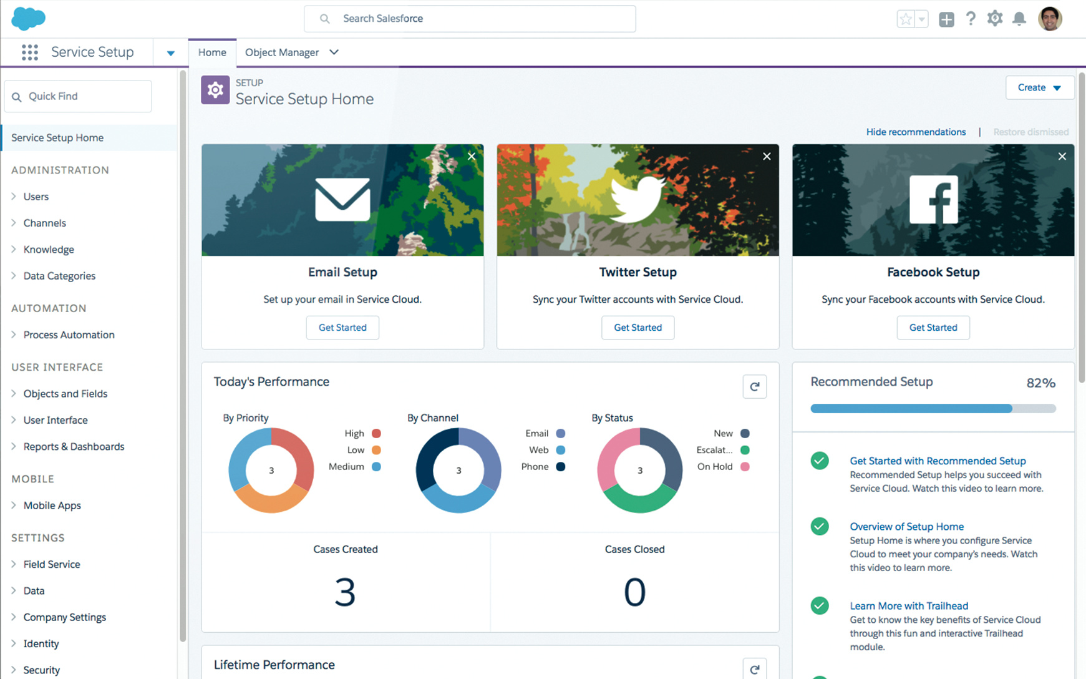Toggle check for Get Started with Recommended Setup
This screenshot has width=1086, height=679.
[x=820, y=461]
